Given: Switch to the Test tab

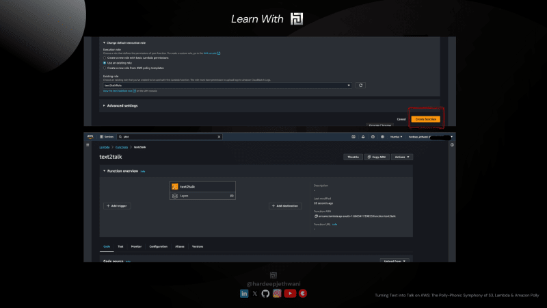Looking at the screenshot, I should click(x=120, y=246).
